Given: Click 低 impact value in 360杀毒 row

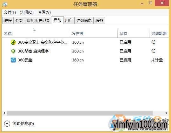Looking at the screenshot, I should pos(153,51).
